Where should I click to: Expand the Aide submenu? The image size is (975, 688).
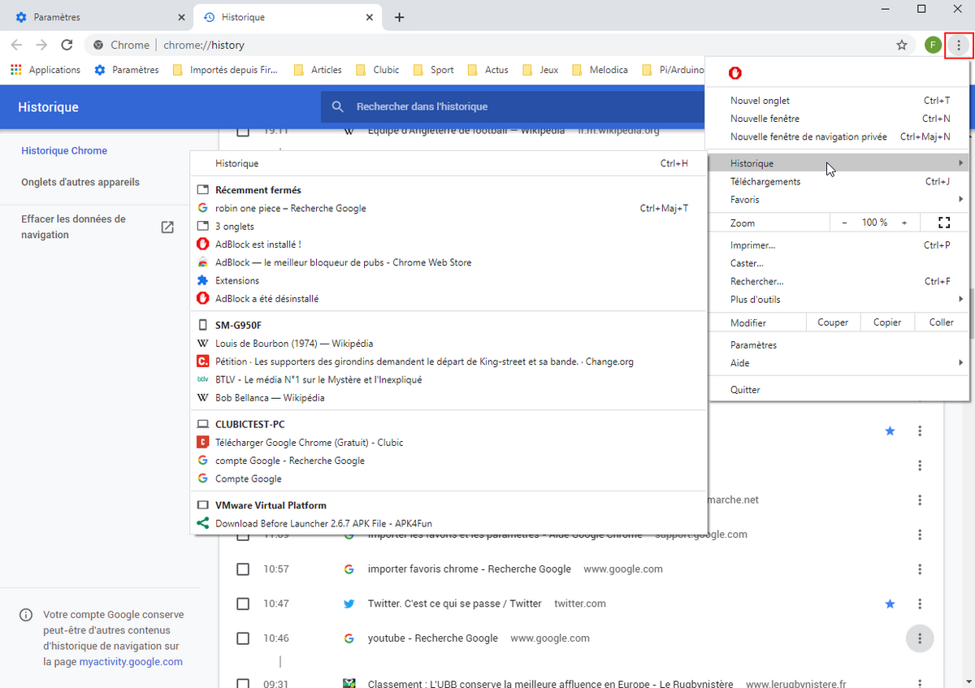(x=838, y=363)
